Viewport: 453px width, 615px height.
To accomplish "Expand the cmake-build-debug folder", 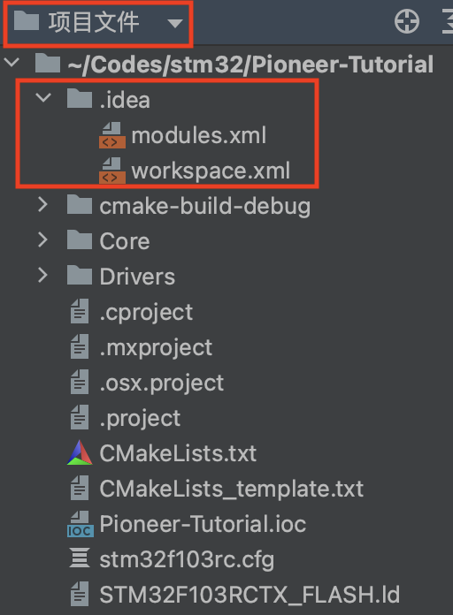I will coord(42,205).
